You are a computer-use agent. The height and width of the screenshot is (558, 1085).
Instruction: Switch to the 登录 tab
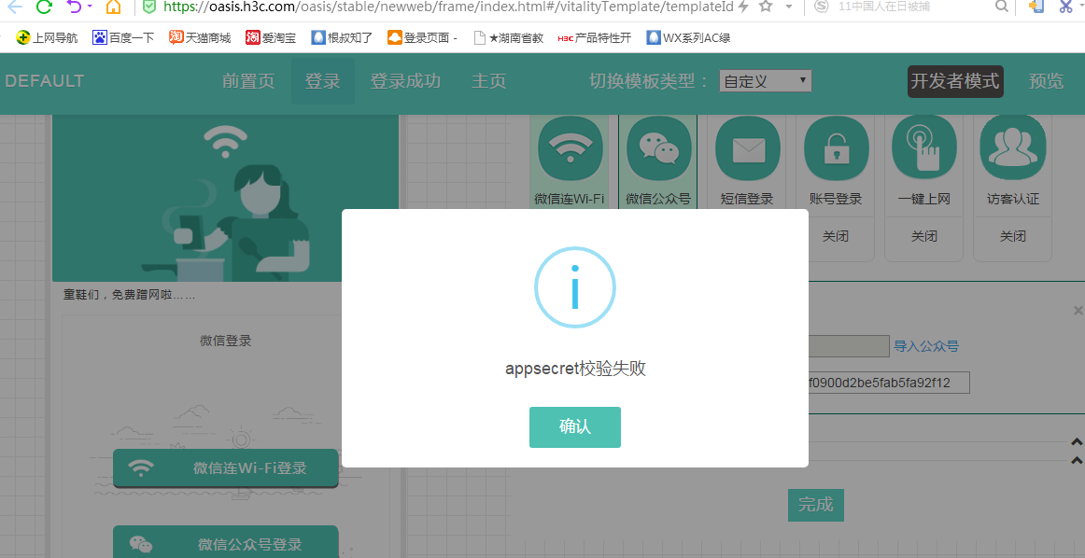pyautogui.click(x=323, y=81)
